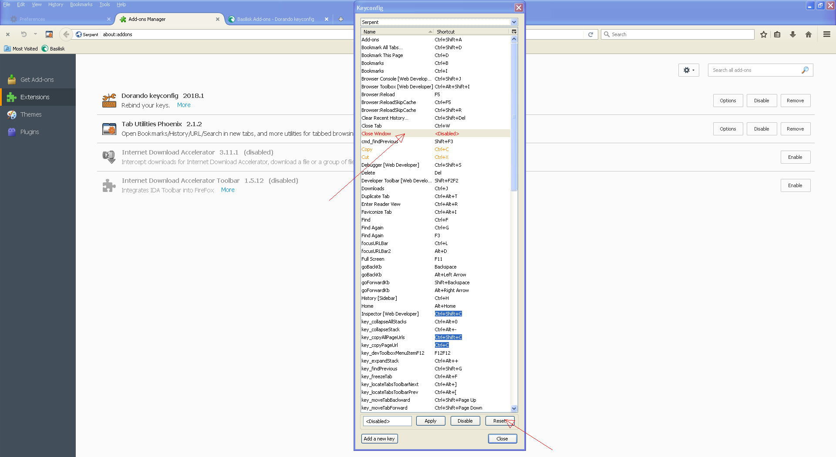Close the Add-ons Manager tab
Viewport: 836px width, 457px height.
click(218, 19)
